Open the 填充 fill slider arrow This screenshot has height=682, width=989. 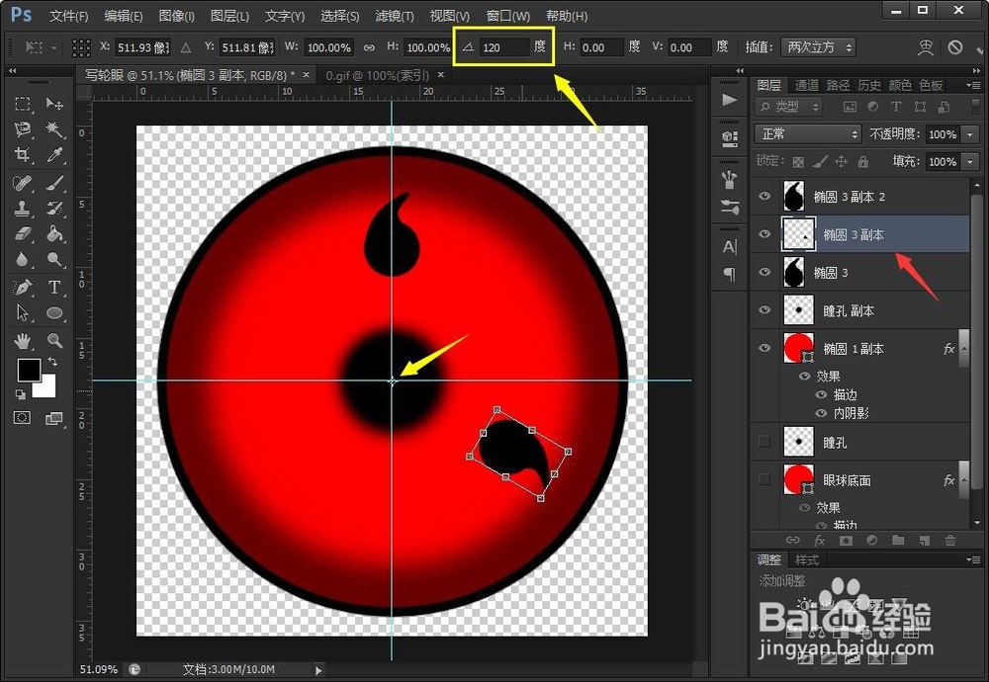coord(970,162)
